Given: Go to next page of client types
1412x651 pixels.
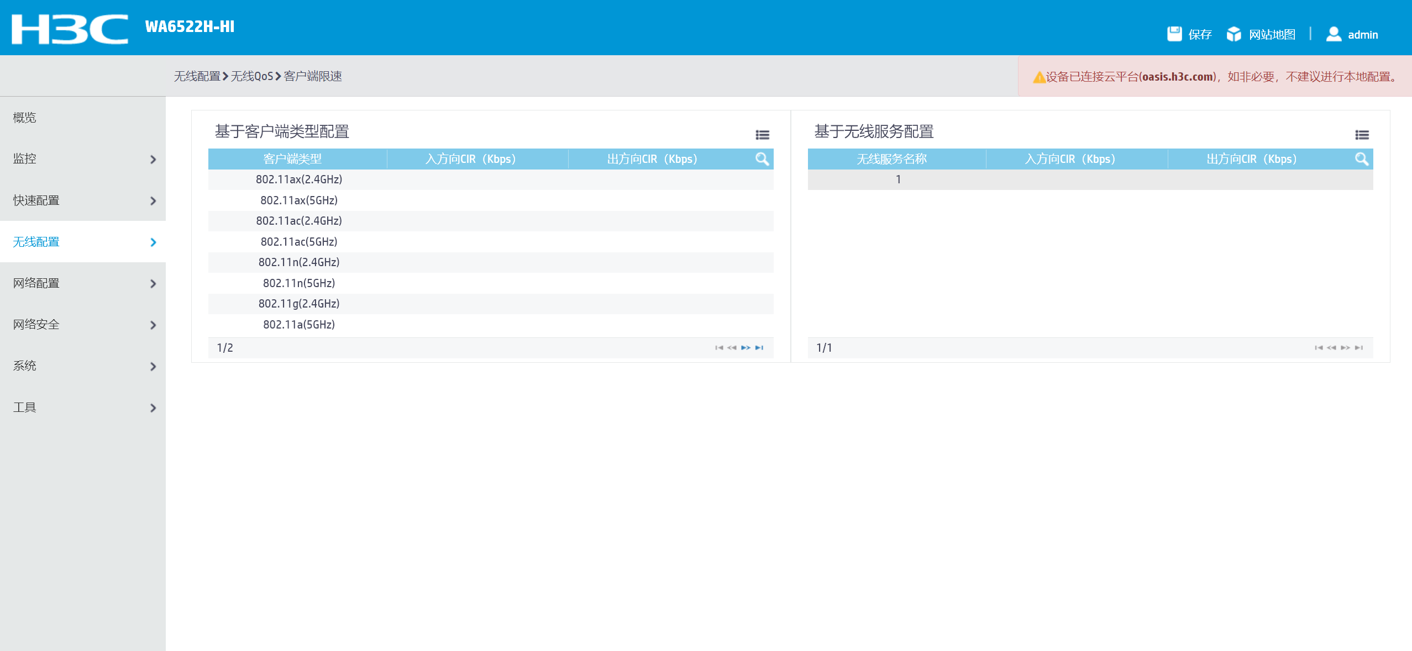Looking at the screenshot, I should point(746,348).
